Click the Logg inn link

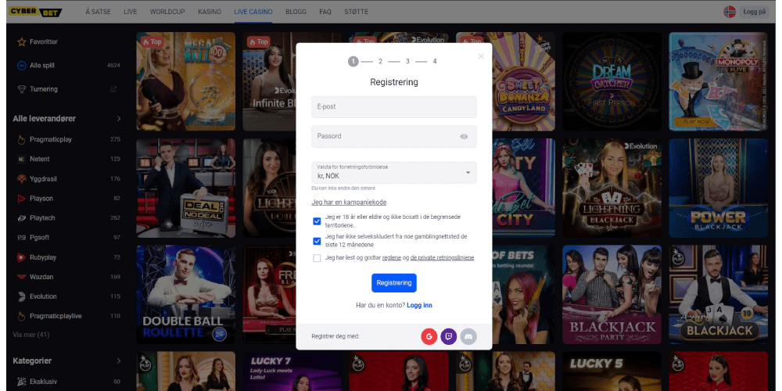point(419,305)
